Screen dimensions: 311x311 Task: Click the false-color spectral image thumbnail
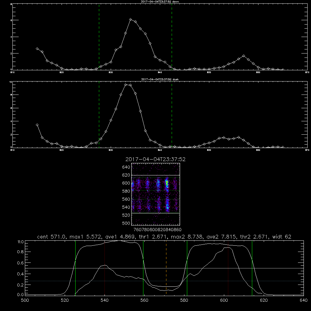tap(156, 194)
